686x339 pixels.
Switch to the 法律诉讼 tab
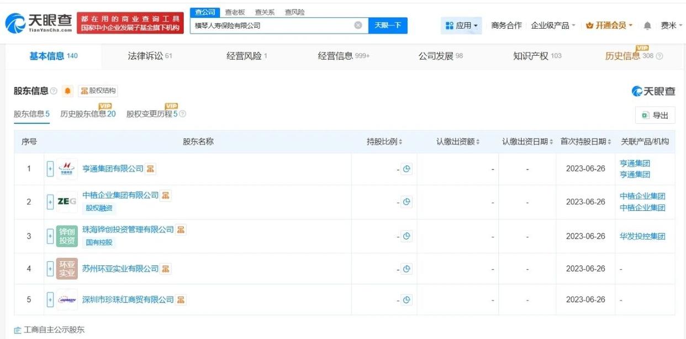point(150,56)
